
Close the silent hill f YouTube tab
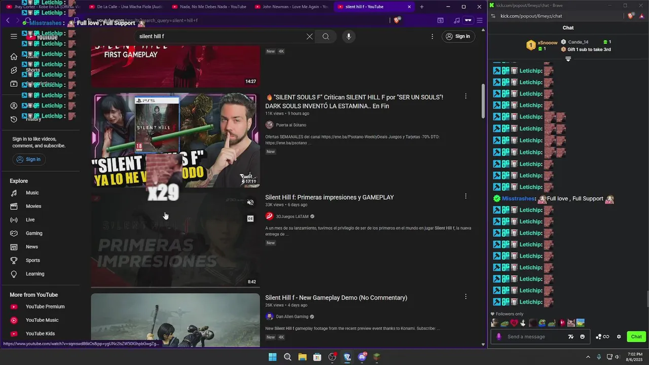[x=409, y=7]
